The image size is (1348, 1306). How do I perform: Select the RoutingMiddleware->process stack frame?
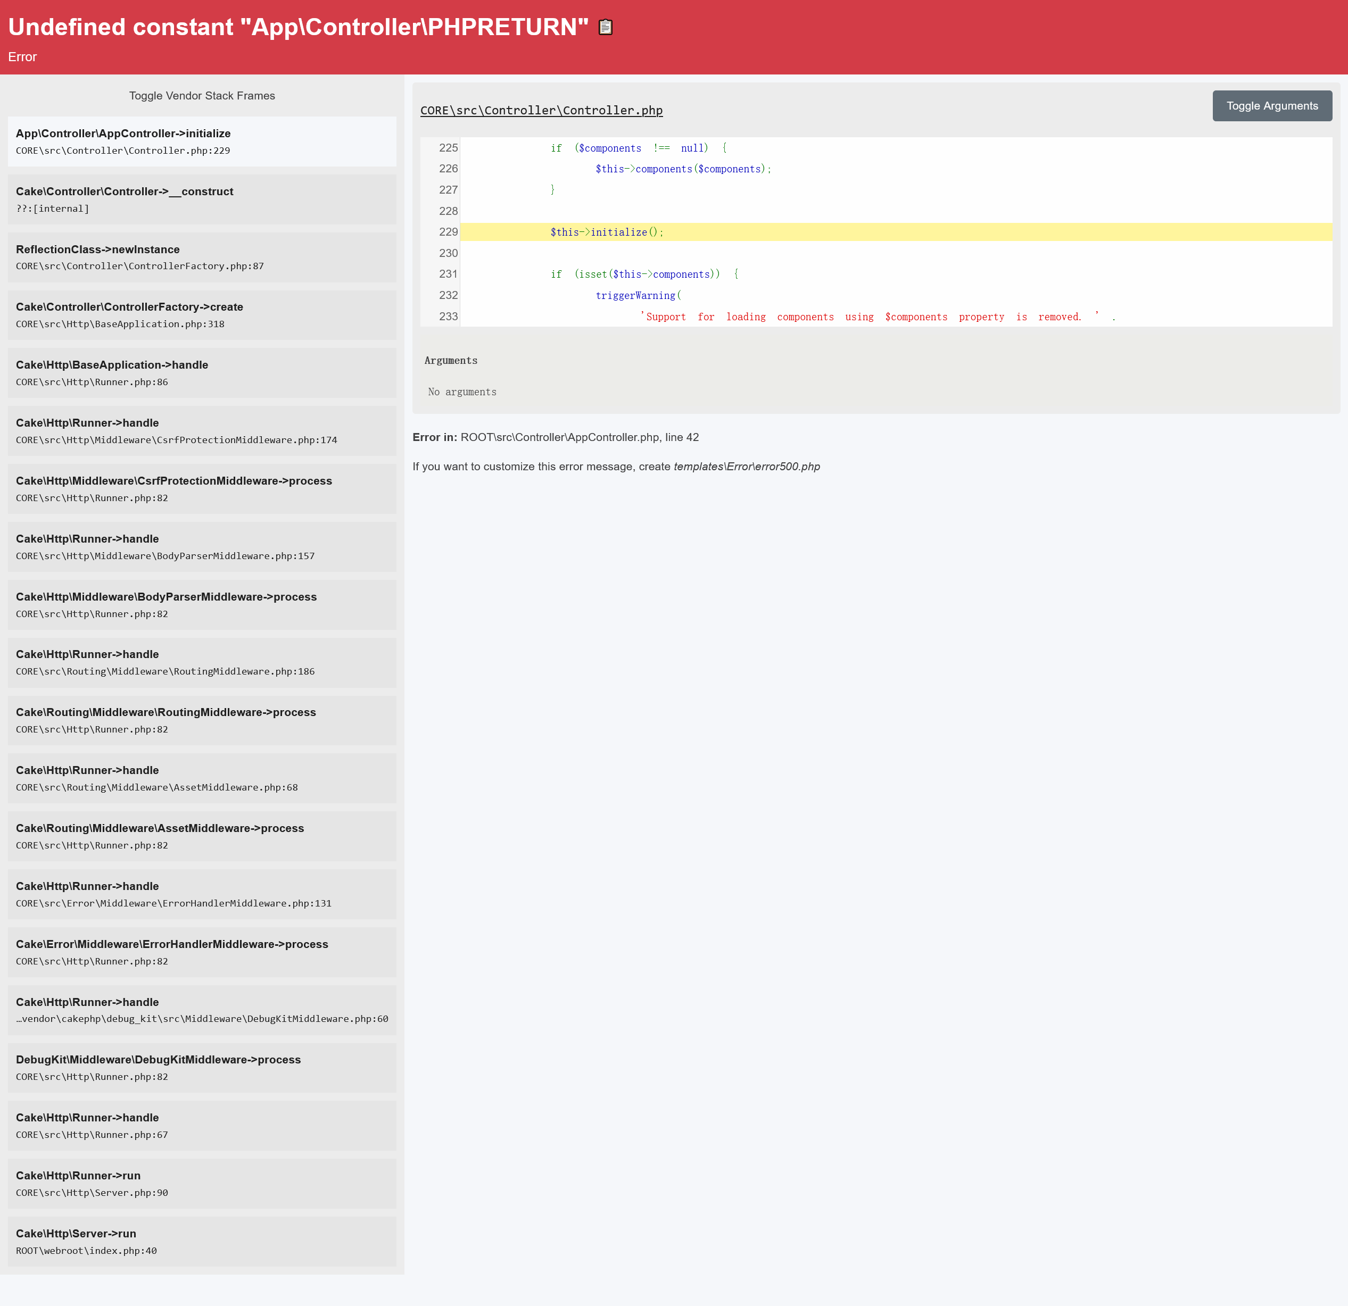[x=202, y=720]
